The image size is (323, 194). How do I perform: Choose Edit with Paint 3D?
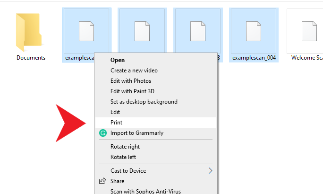[x=133, y=91]
